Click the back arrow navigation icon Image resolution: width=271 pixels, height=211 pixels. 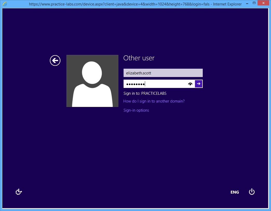pos(55,60)
